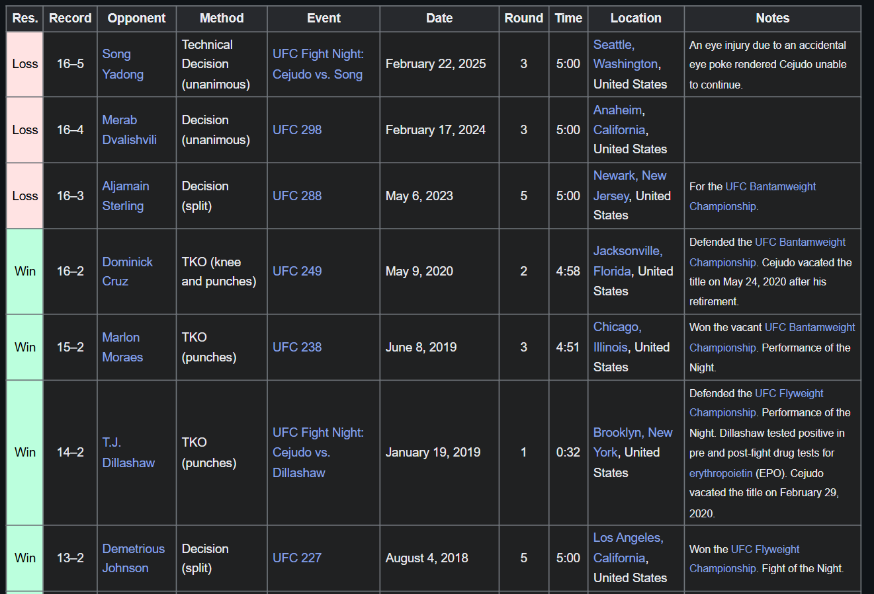Click the Round column header

[523, 19]
